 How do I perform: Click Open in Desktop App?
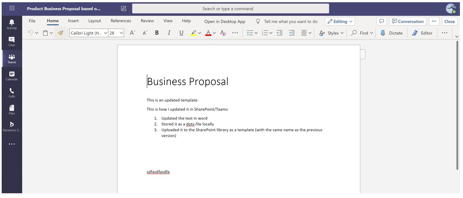pyautogui.click(x=225, y=21)
